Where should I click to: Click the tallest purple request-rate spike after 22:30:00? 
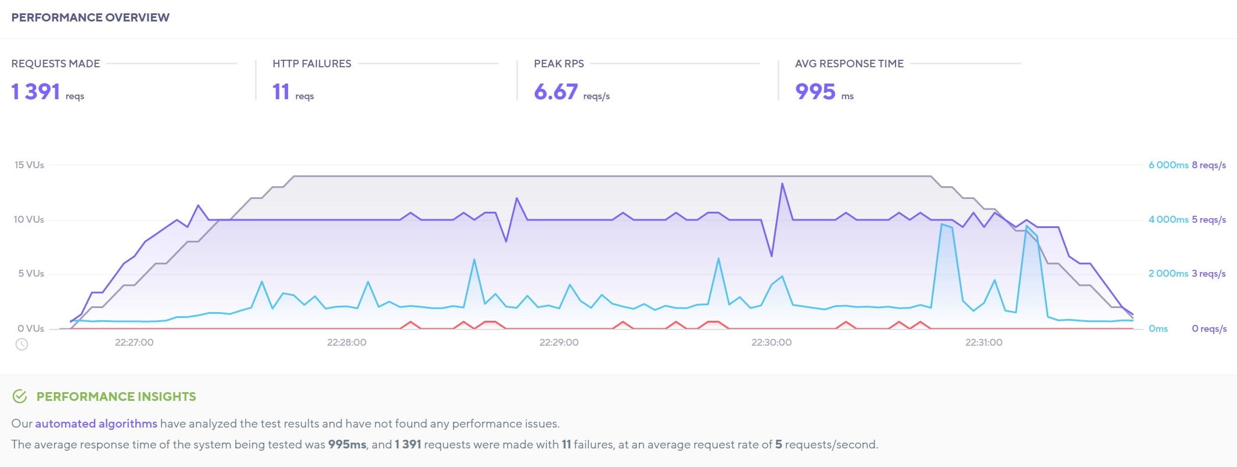tap(782, 184)
